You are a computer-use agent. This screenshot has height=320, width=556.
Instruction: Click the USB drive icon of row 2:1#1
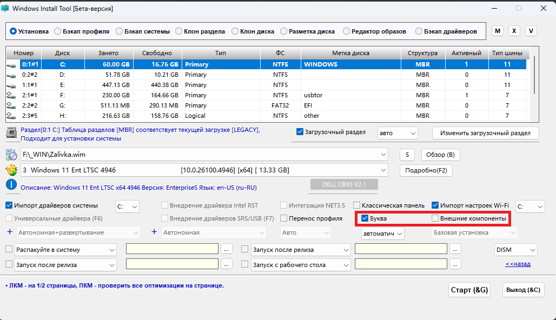coord(11,95)
